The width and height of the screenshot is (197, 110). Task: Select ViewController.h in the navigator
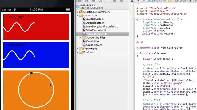coord(96,30)
